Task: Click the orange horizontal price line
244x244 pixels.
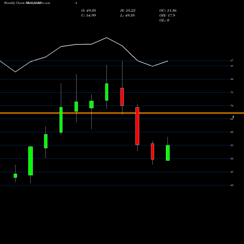Action: (x=122, y=113)
